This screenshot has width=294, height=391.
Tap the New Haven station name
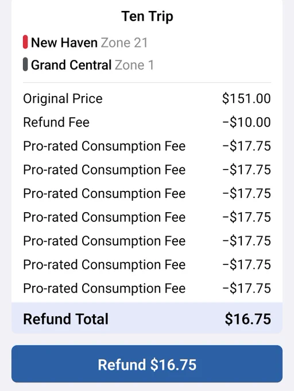click(x=64, y=43)
